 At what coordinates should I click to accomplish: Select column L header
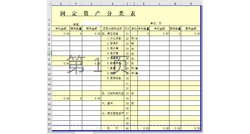[x=159, y=4]
